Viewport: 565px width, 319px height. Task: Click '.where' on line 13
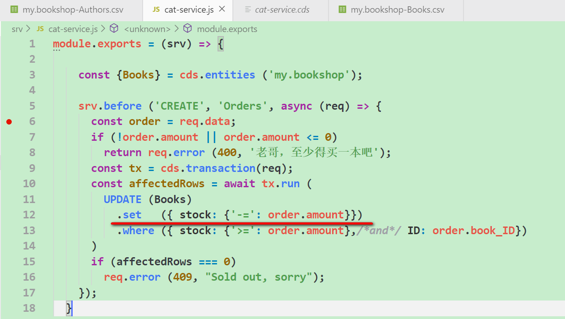pos(135,231)
